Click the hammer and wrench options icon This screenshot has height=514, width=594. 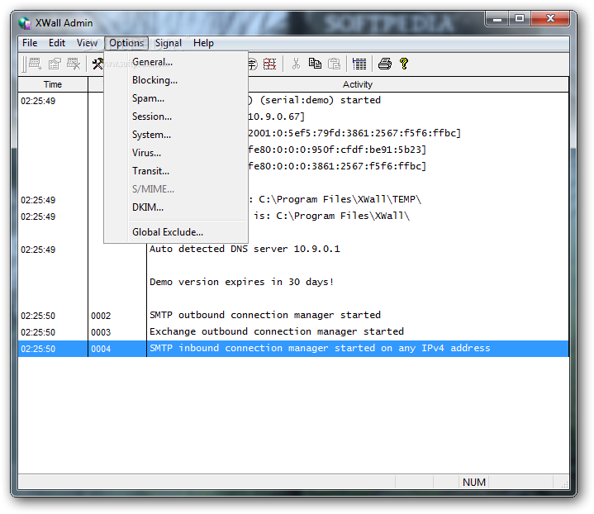pos(97,64)
